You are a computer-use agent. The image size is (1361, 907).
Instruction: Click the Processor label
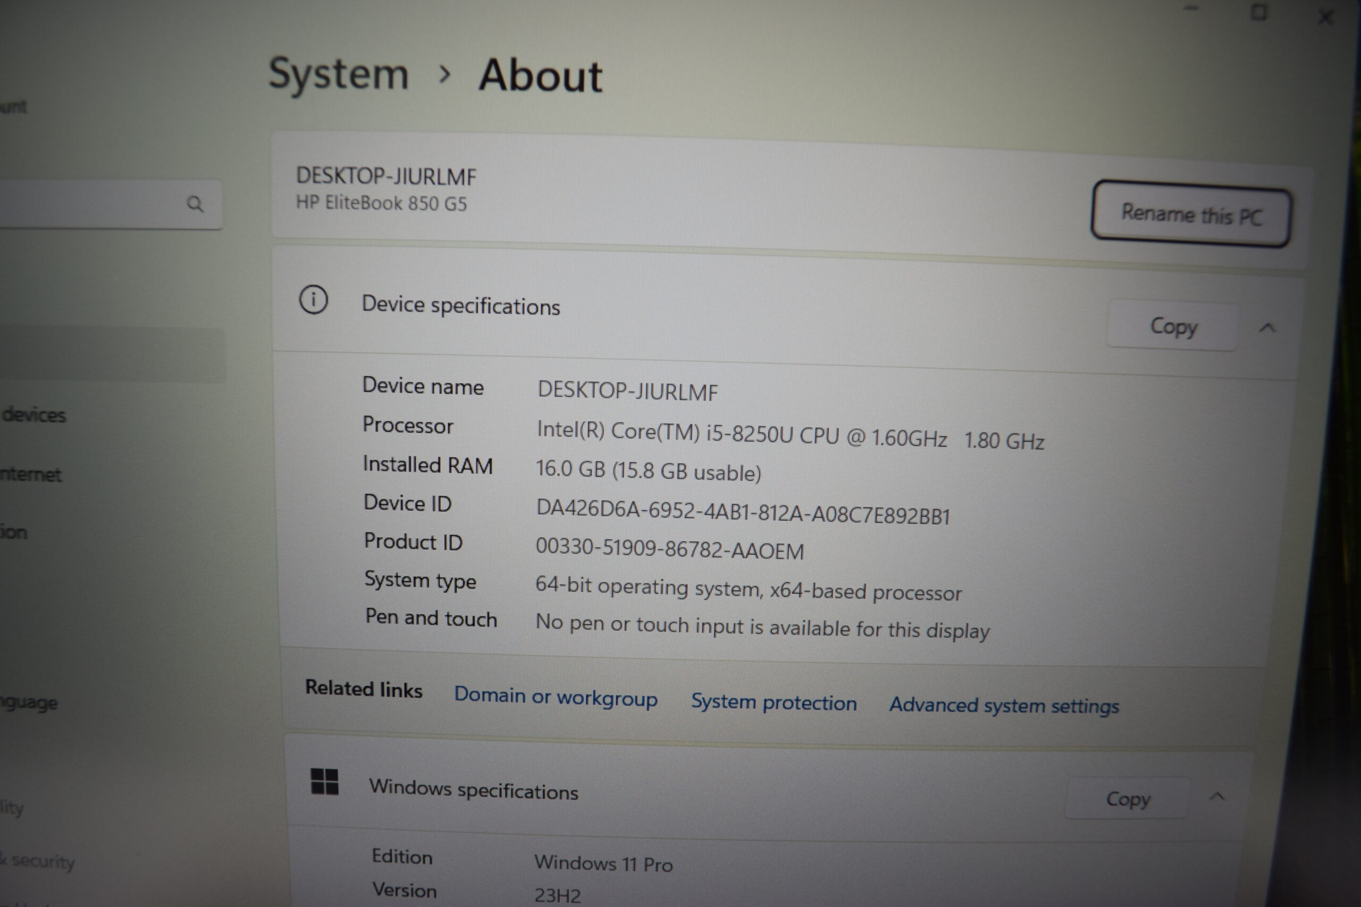point(408,425)
